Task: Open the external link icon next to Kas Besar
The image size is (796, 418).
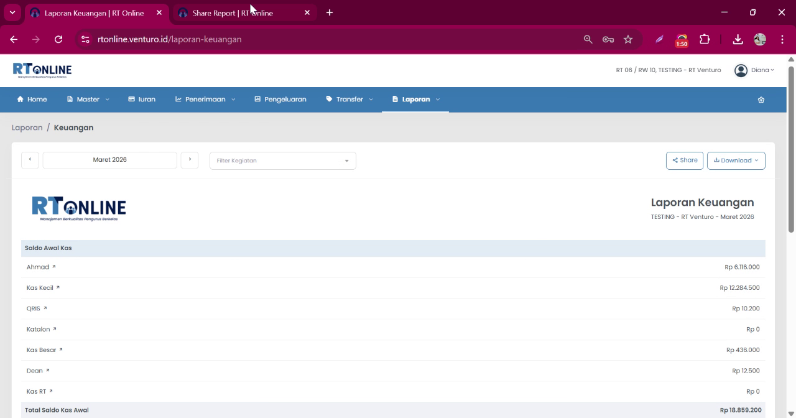Action: 60,350
